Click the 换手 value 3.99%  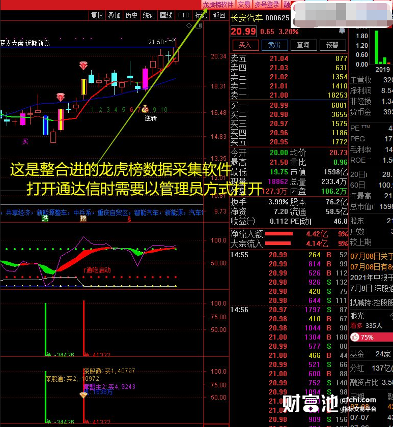pyautogui.click(x=278, y=202)
